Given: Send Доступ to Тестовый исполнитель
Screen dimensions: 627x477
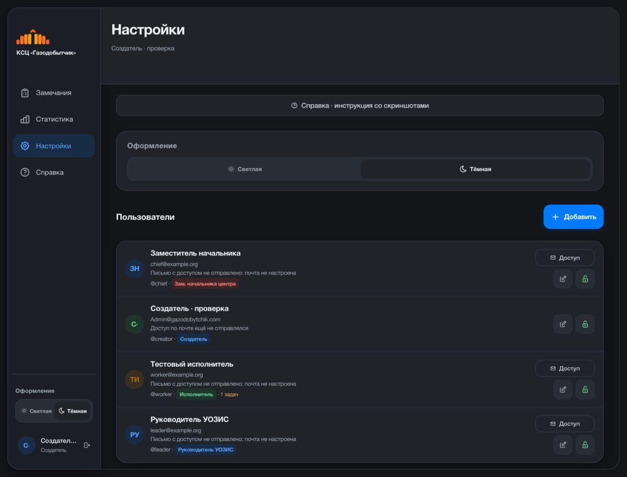Looking at the screenshot, I should pyautogui.click(x=564, y=368).
